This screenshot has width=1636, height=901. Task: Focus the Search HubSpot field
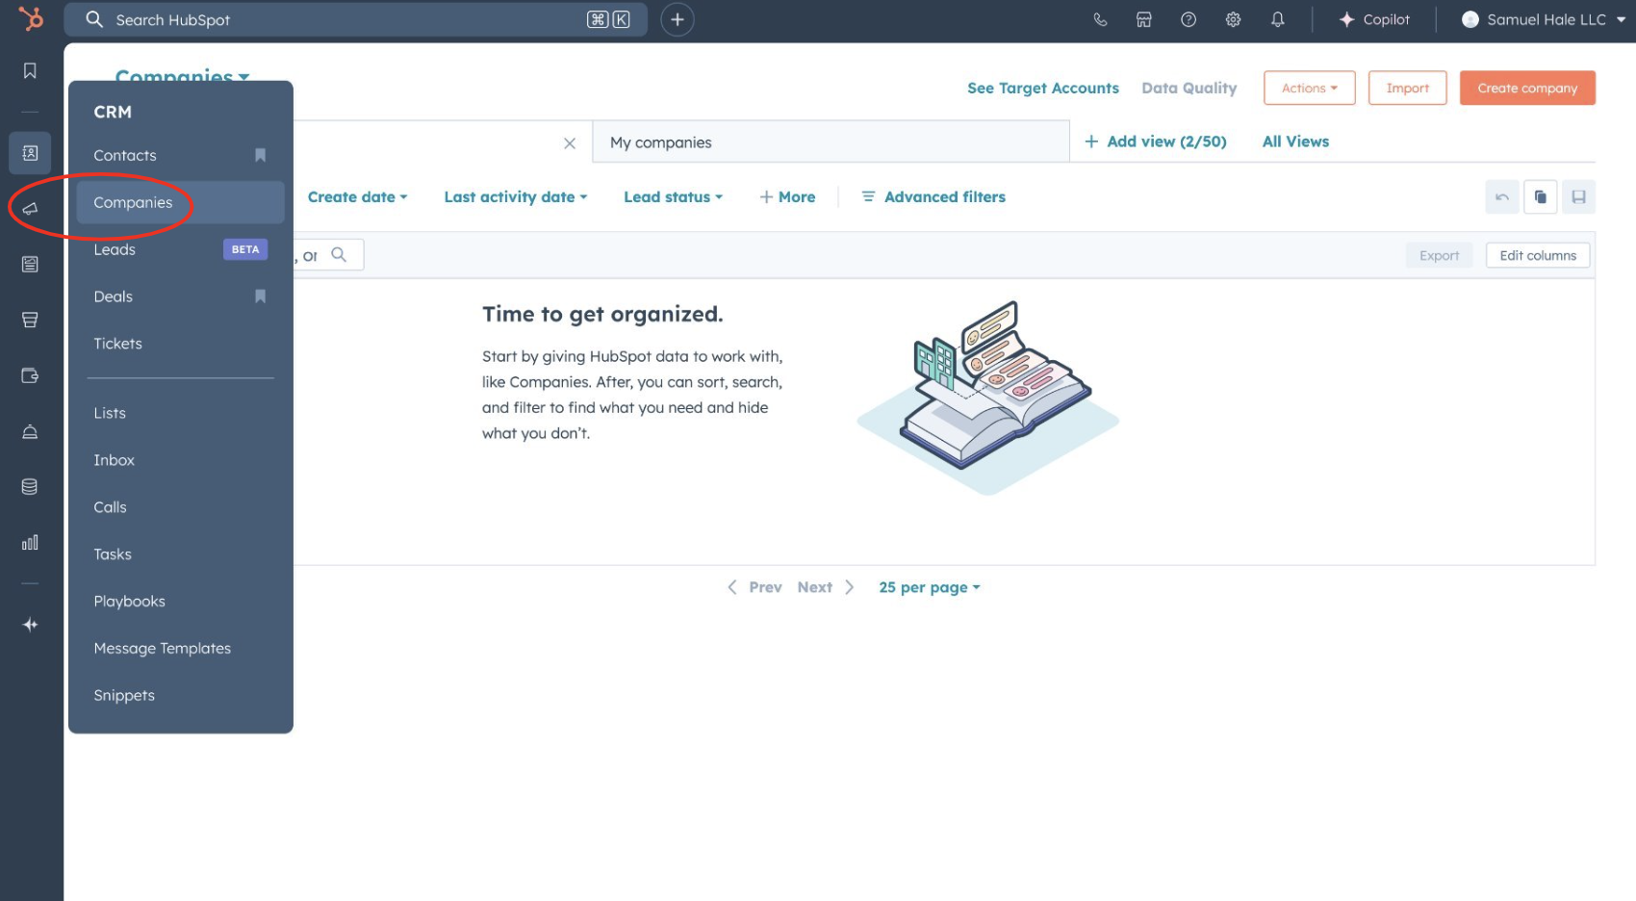355,19
